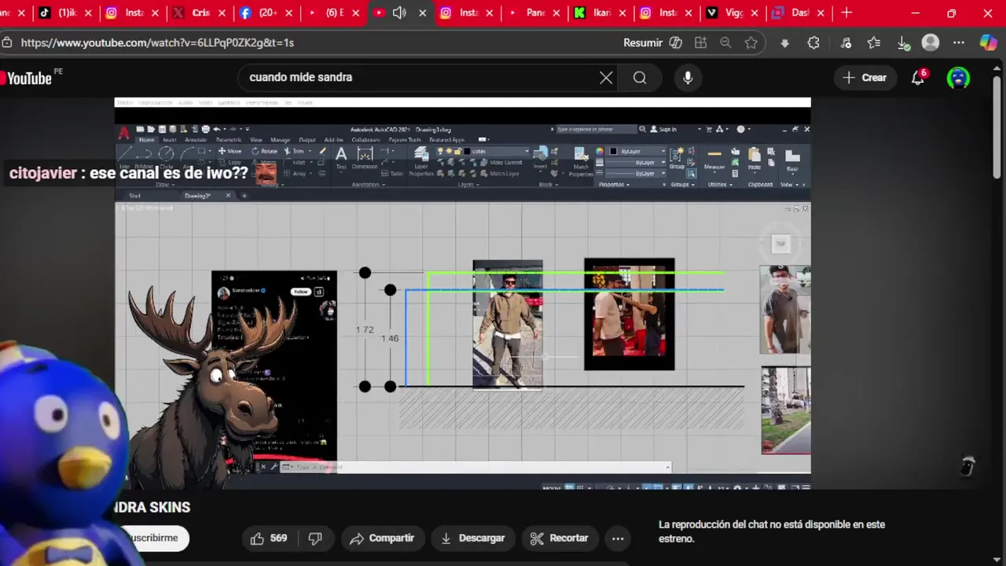This screenshot has height=566, width=1006.
Task: Click the download arrow extension icon
Action: pos(784,43)
